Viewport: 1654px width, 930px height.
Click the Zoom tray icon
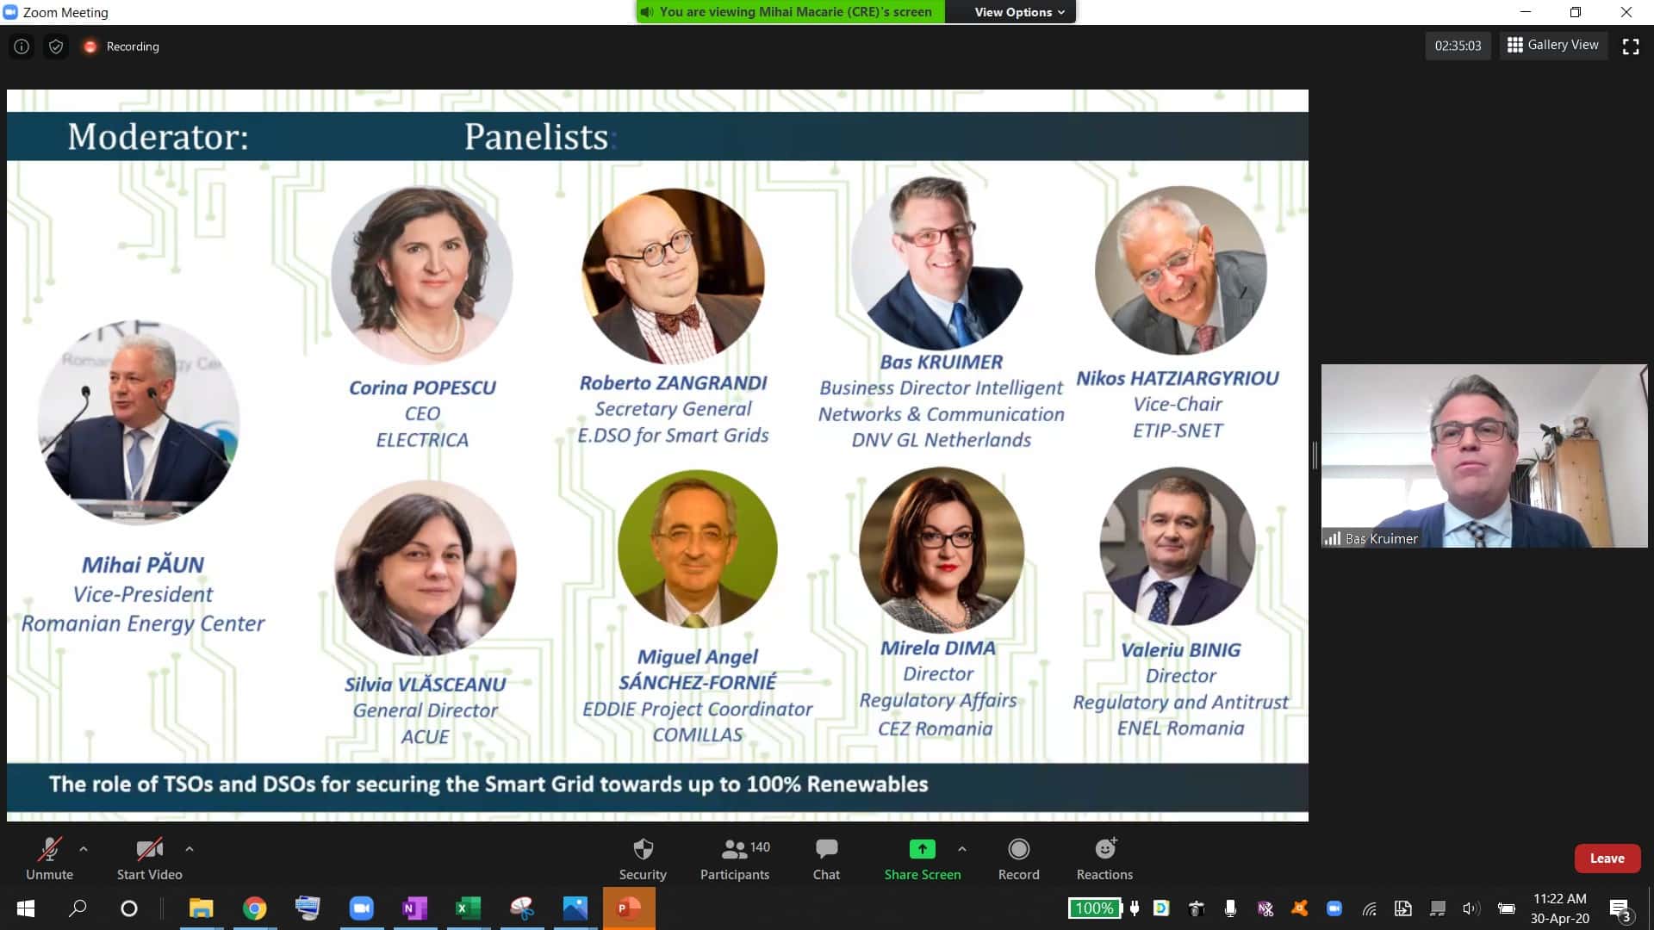tap(1334, 908)
